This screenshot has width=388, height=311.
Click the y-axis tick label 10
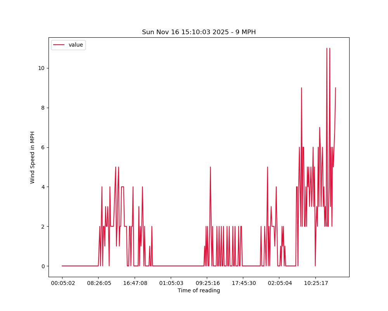coord(41,68)
